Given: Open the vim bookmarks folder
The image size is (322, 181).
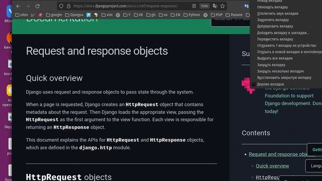Looking at the screenshot, I should point(107,15).
